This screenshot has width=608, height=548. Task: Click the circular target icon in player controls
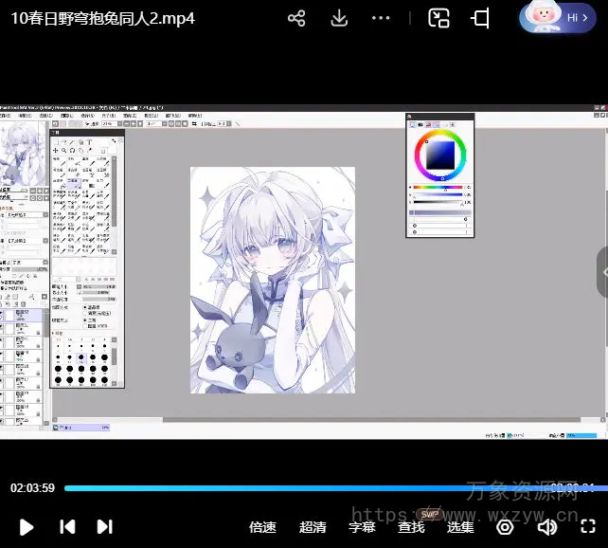[505, 526]
